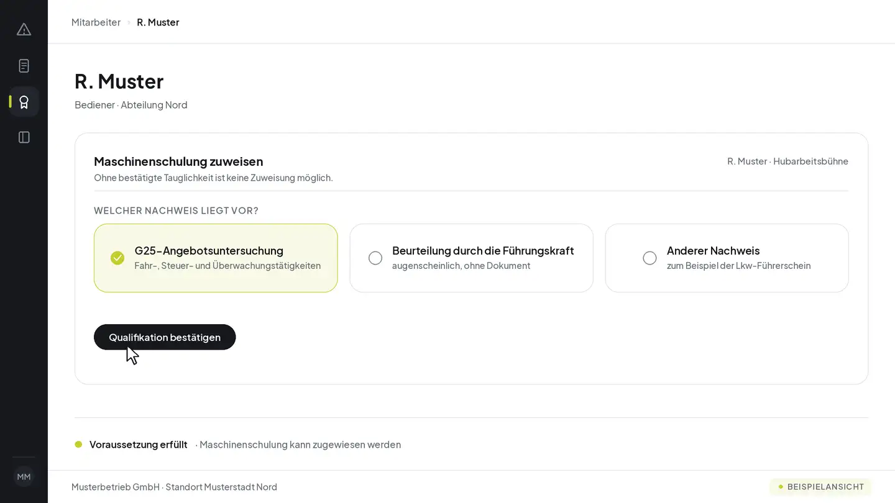Screen dimensions: 895x503
Task: Click 'Voraussetzung erfüllt' status text
Action: [138, 444]
